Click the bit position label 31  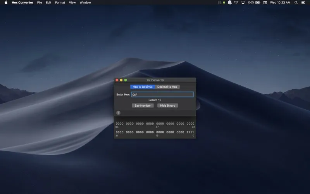[117, 135]
